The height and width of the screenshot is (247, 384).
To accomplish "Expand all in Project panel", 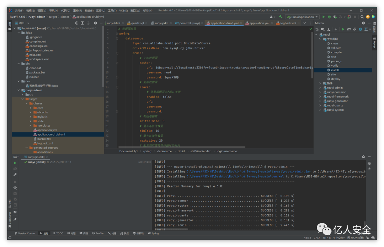I will tap(82, 23).
